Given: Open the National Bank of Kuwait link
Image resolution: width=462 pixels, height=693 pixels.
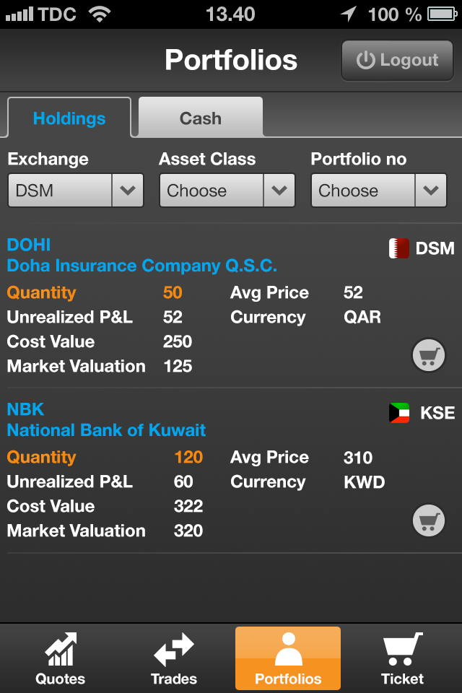Looking at the screenshot, I should (x=107, y=430).
